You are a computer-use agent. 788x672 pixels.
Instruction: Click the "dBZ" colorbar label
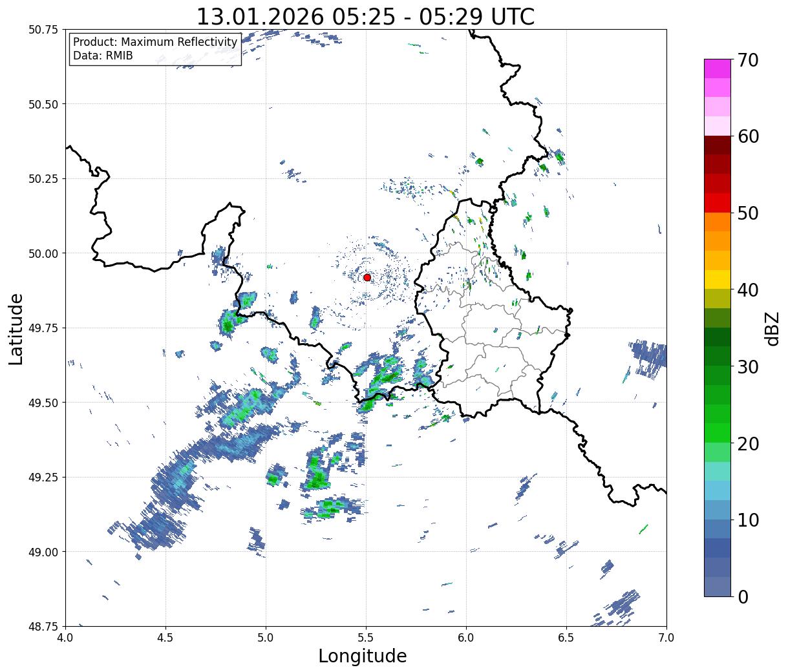[x=772, y=328]
